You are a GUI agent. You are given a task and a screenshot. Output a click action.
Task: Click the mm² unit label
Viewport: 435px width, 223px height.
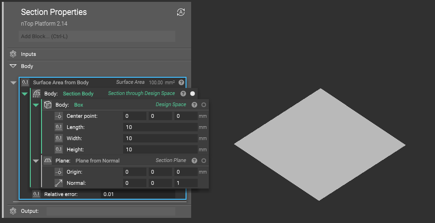click(x=170, y=82)
